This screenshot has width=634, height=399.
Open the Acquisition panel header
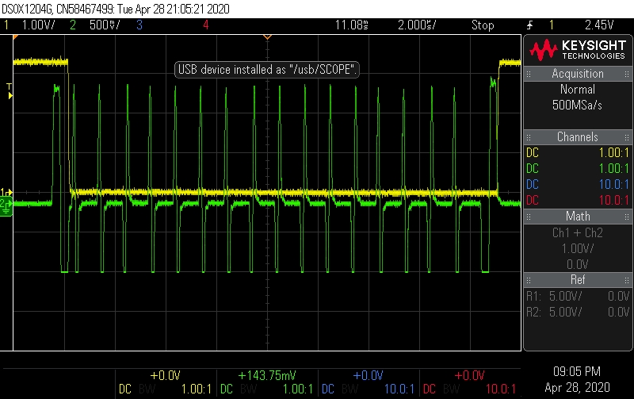(578, 74)
